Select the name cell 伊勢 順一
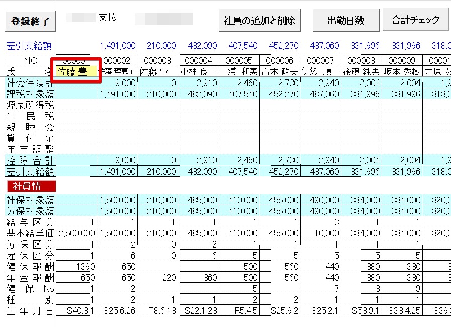The height and width of the screenshot is (327, 451). (321, 71)
